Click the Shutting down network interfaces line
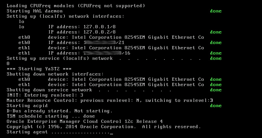This screenshot has height=138, width=262. [x=55, y=74]
